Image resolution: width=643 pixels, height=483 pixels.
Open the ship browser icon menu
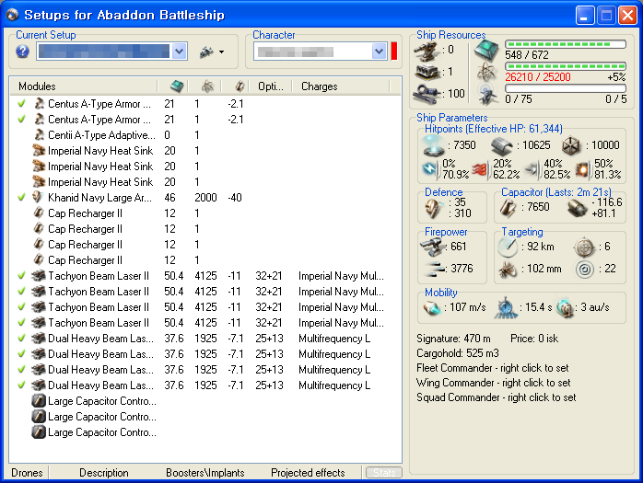point(212,52)
